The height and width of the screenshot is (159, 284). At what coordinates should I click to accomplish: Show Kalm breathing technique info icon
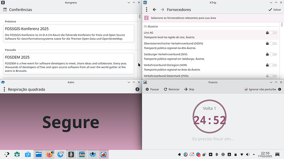click(x=137, y=89)
